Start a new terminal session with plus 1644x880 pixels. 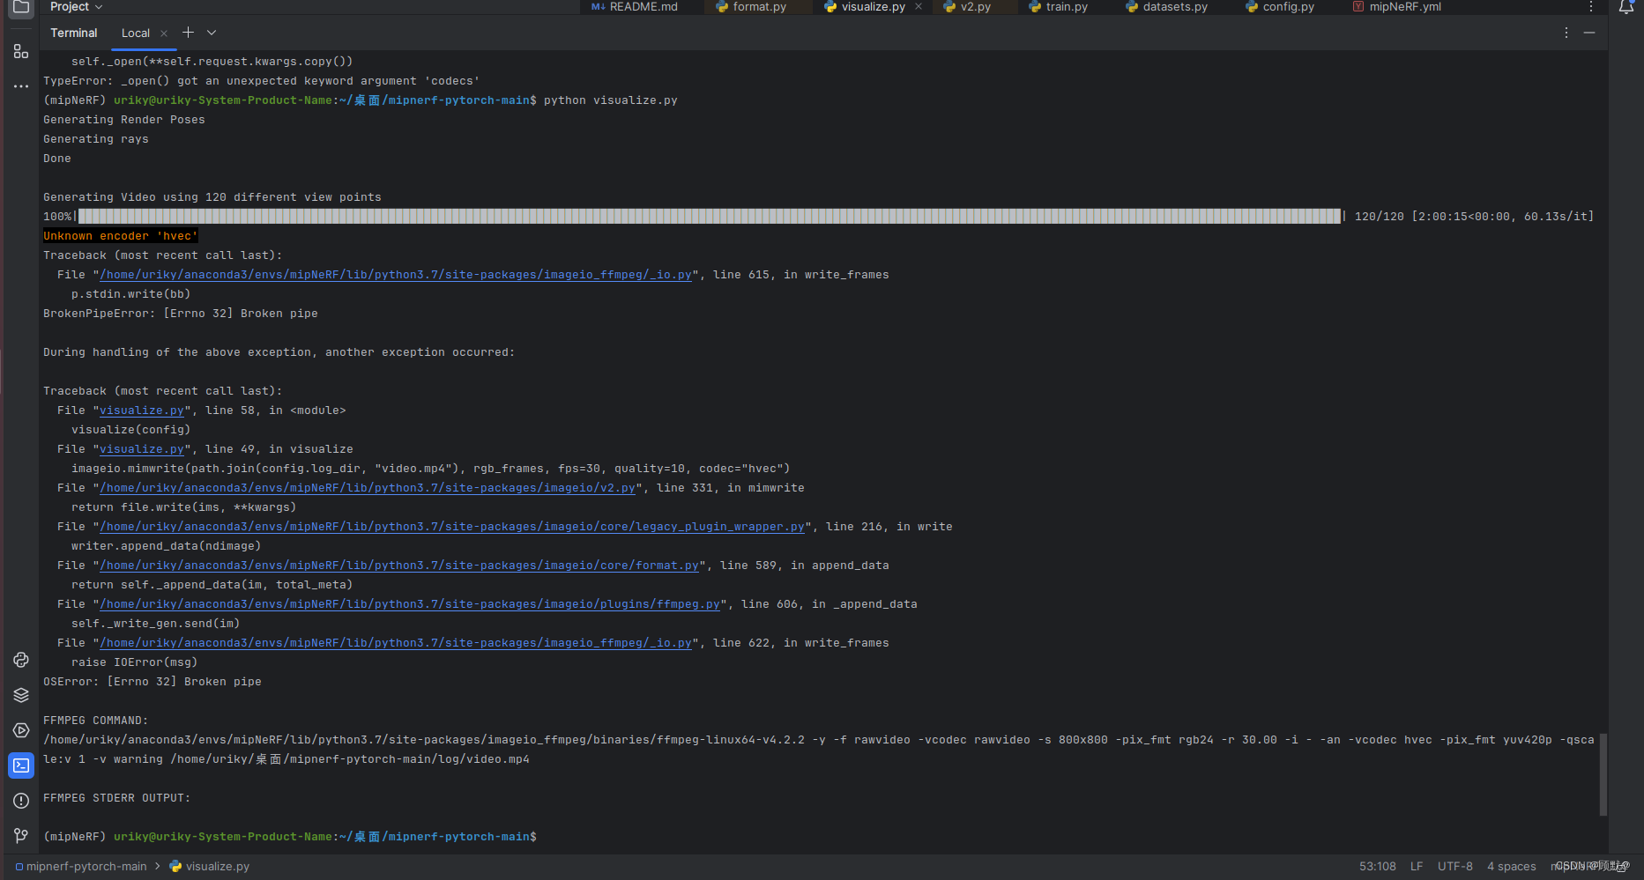[188, 33]
